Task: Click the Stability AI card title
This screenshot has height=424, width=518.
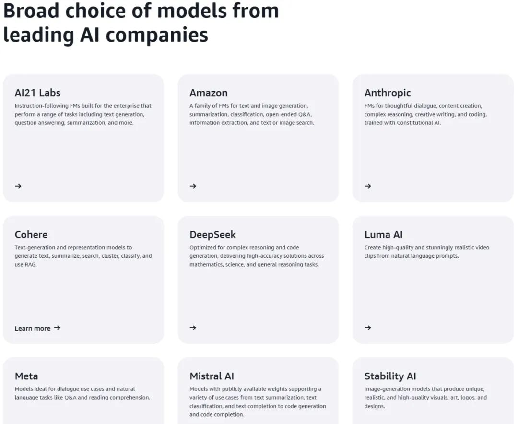Action: point(390,376)
